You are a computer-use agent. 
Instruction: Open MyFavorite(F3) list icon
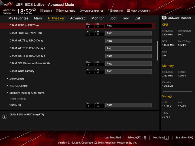[x=58, y=11]
